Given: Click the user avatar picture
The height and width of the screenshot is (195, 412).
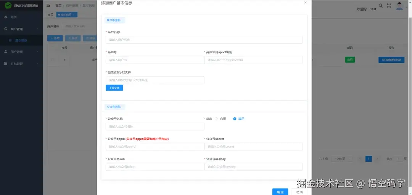Looking at the screenshot, I should pyautogui.click(x=399, y=6).
